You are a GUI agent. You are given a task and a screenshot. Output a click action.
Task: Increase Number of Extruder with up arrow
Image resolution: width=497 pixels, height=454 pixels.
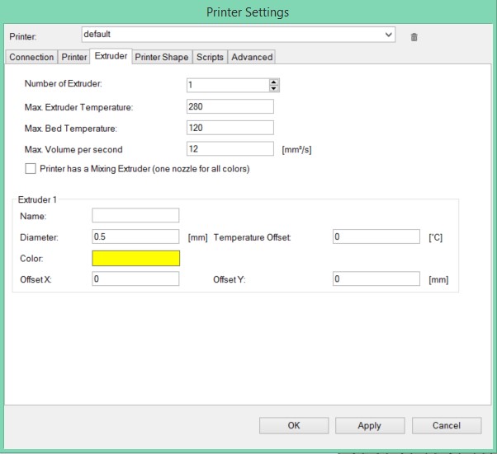coord(273,82)
